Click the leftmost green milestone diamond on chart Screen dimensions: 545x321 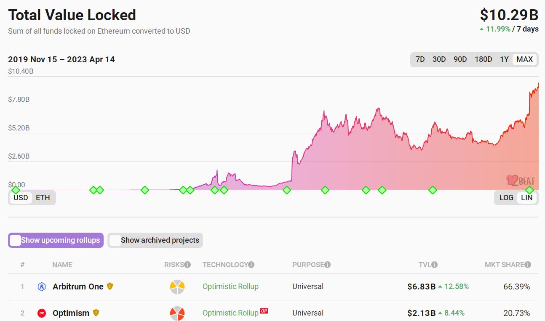point(16,190)
